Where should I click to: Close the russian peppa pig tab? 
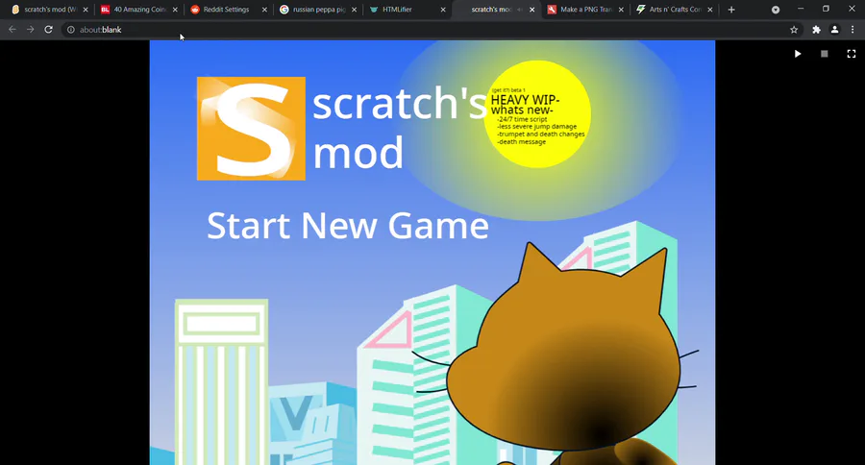point(354,10)
